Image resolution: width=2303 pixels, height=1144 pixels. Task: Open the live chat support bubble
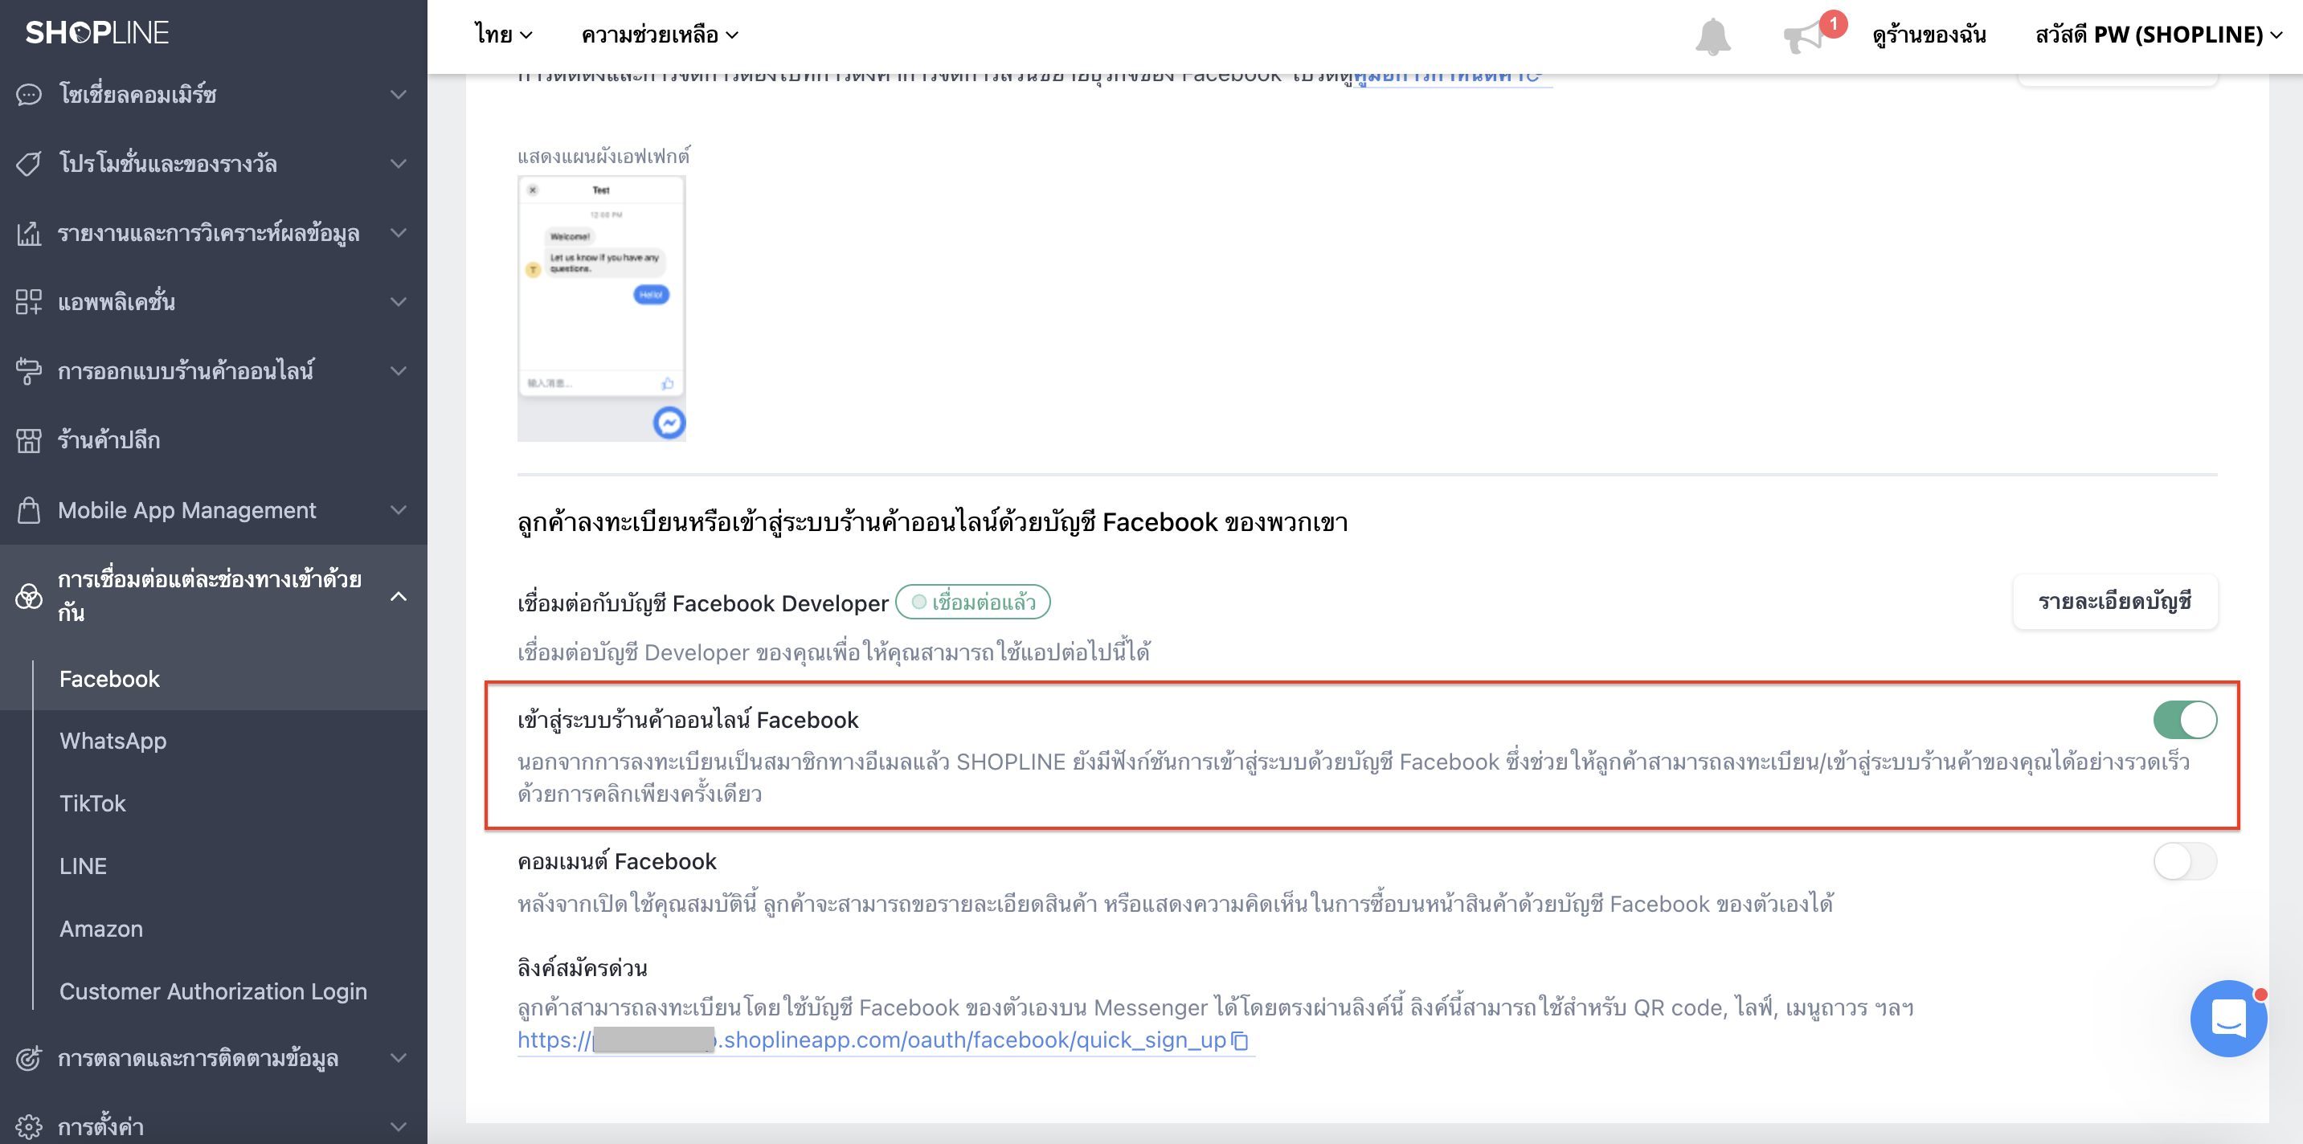(x=2227, y=1018)
